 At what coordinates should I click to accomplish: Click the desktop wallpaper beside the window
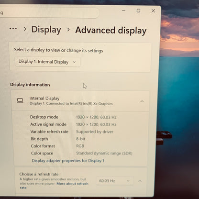pyautogui.click(x=179, y=96)
